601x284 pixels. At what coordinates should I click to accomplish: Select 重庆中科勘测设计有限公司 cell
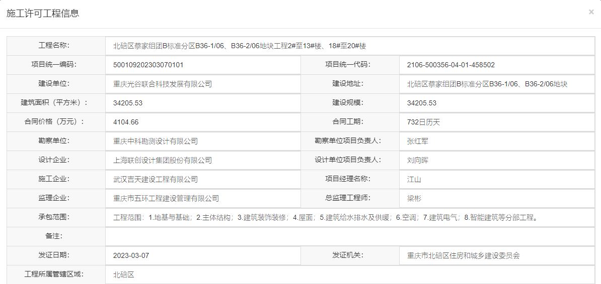(203, 141)
